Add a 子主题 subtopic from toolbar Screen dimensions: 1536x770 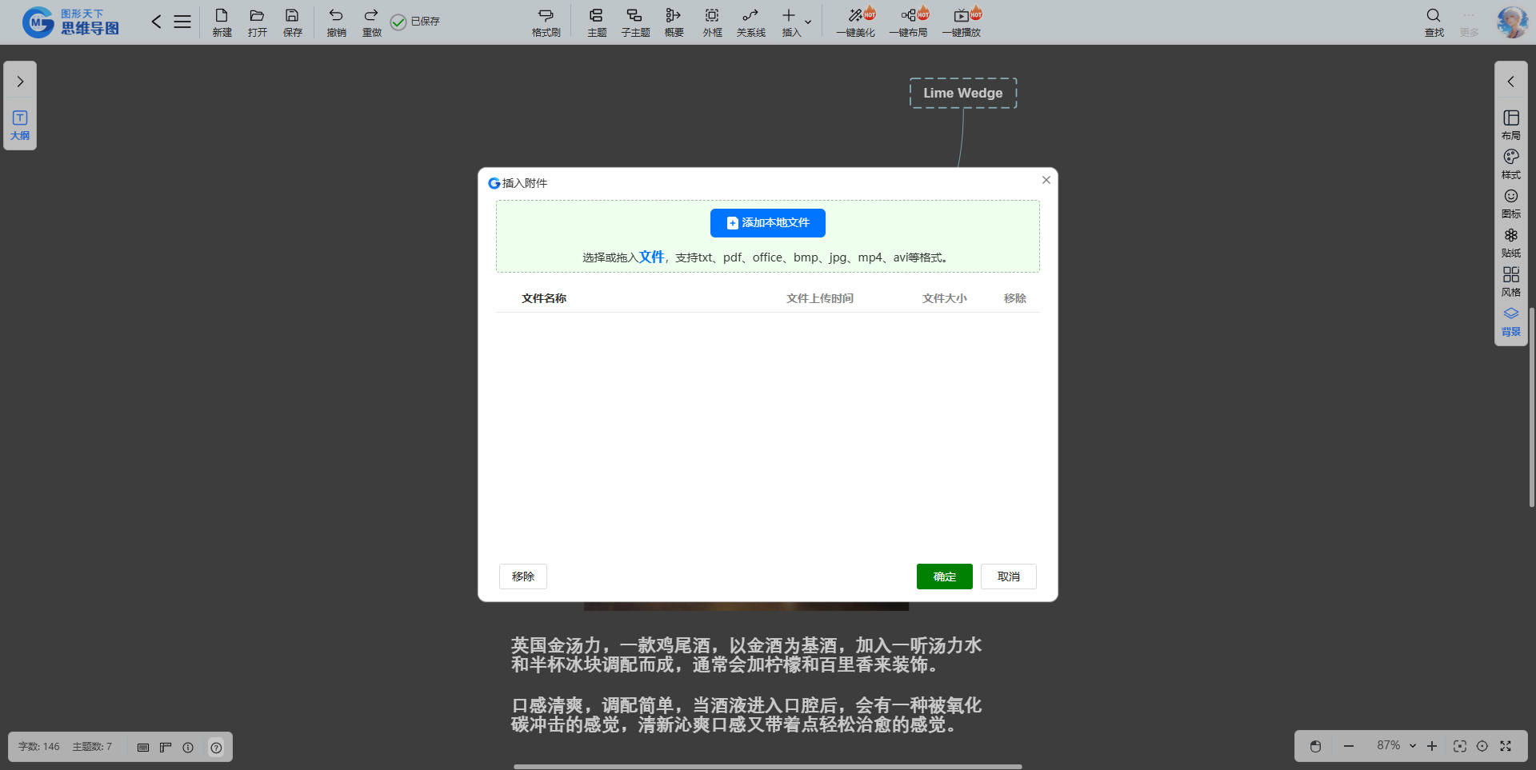[635, 22]
